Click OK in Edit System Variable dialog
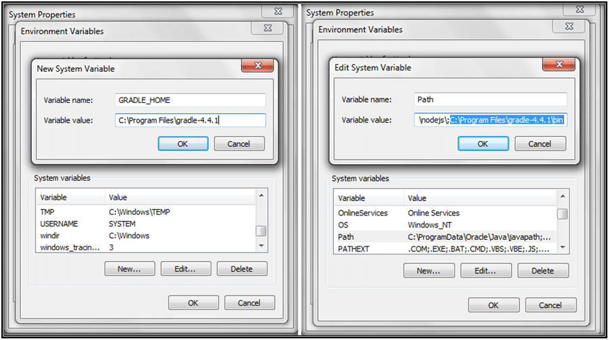609x340 pixels. click(482, 144)
